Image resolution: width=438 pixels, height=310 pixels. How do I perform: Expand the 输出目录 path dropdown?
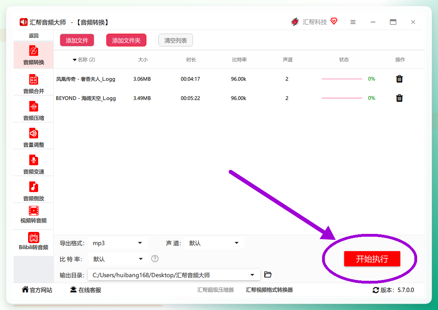pos(174,275)
